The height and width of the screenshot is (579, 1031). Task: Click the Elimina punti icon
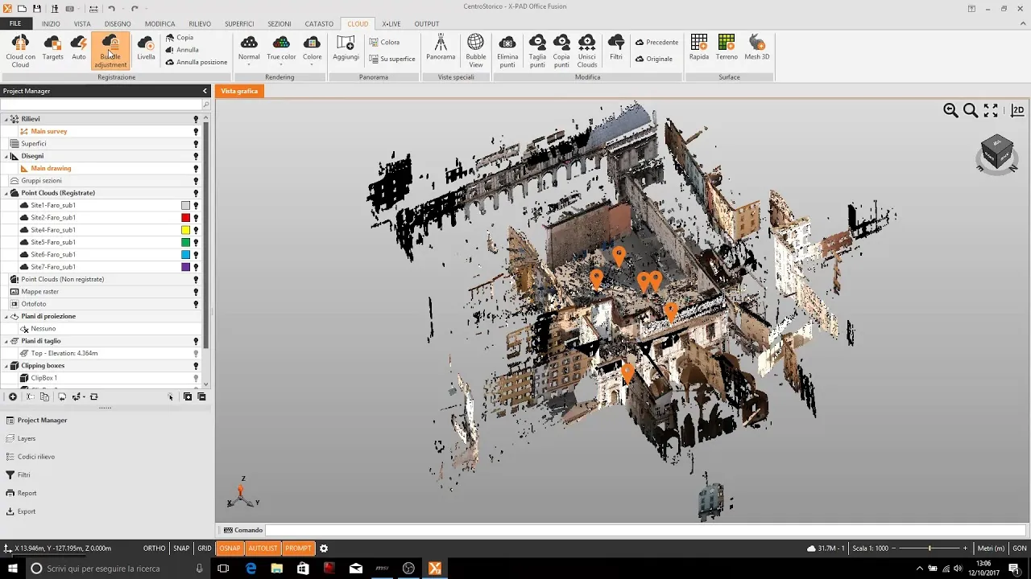(507, 49)
